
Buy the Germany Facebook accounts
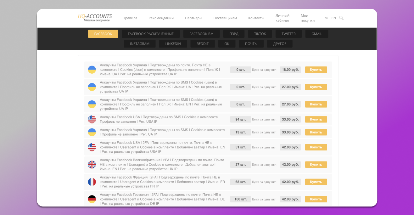coord(316,199)
